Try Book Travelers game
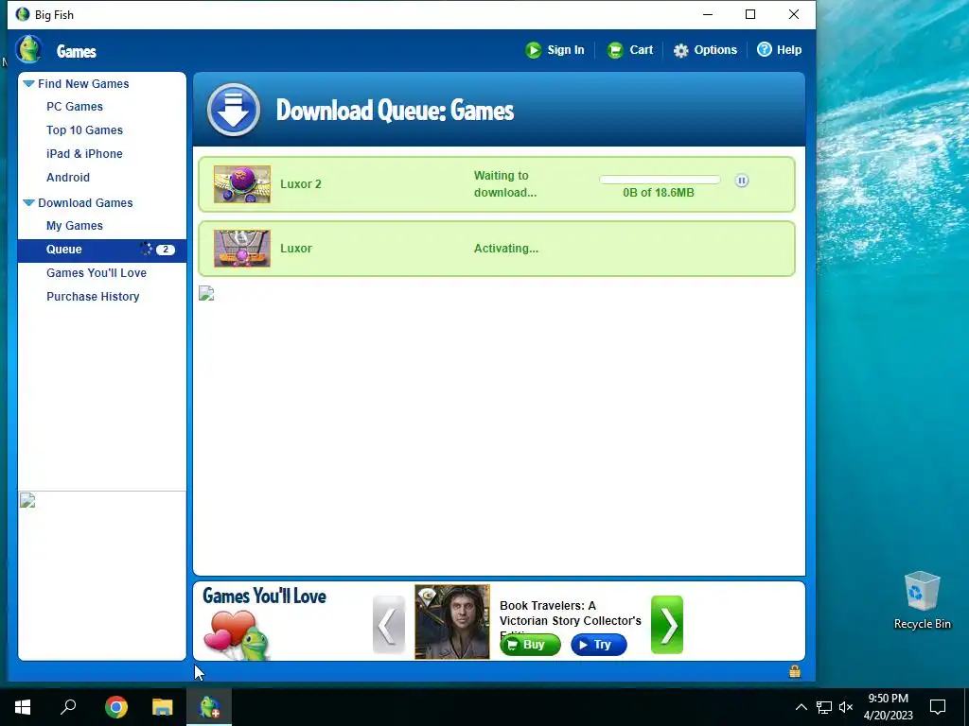Screen dimensions: 969x726 tap(599, 645)
